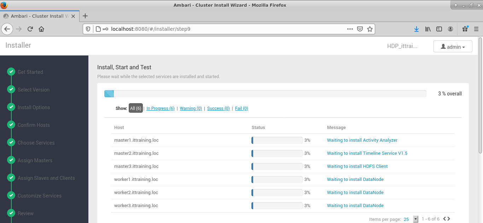Filter hosts by In Progress (6)
This screenshot has height=223, width=483.
point(160,108)
